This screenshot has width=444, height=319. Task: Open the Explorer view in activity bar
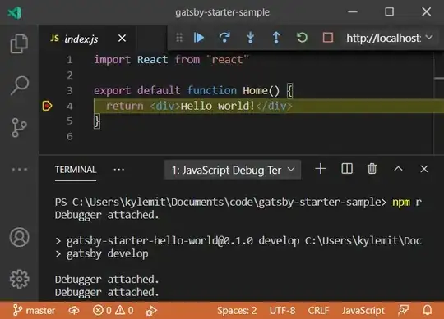(x=19, y=43)
